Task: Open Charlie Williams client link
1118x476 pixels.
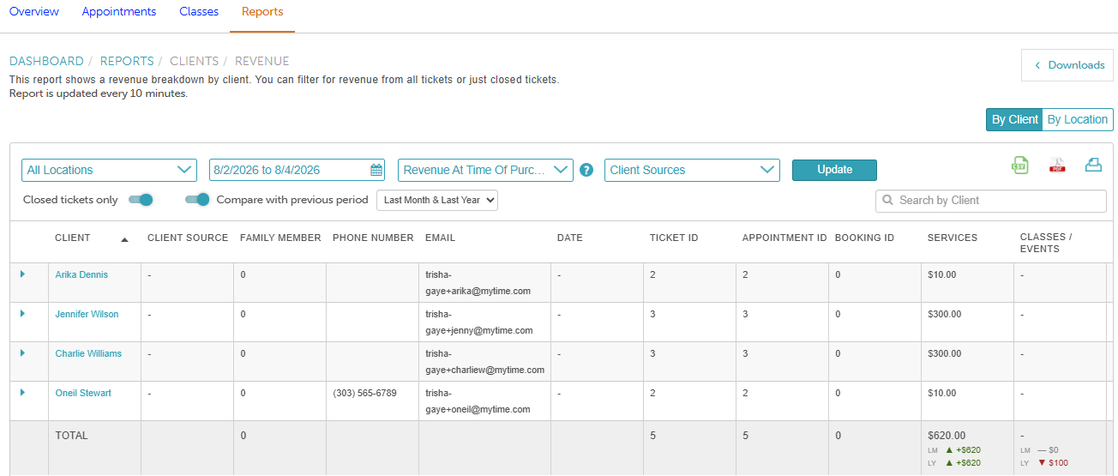Action: [x=88, y=353]
